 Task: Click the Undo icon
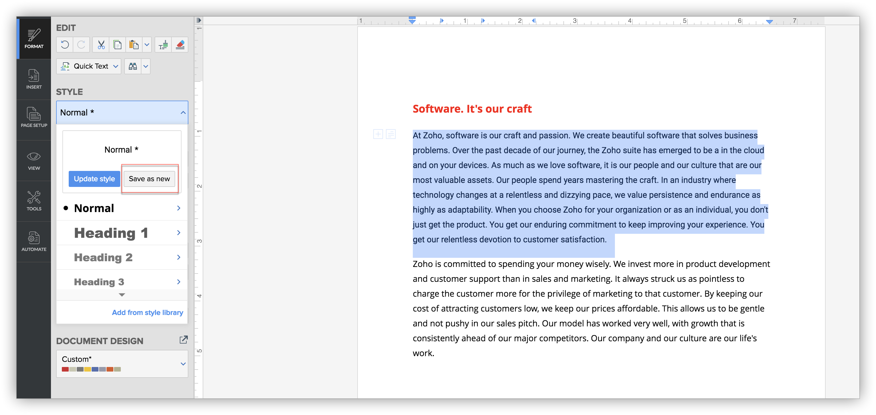pos(65,45)
